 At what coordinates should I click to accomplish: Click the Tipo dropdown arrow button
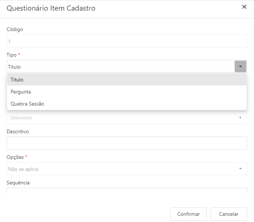[240, 66]
